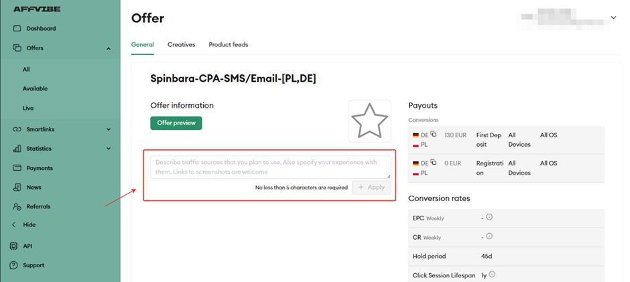Click the API icon in sidebar
The width and height of the screenshot is (630, 282).
click(14, 246)
